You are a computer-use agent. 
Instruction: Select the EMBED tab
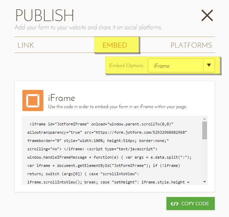pyautogui.click(x=115, y=45)
